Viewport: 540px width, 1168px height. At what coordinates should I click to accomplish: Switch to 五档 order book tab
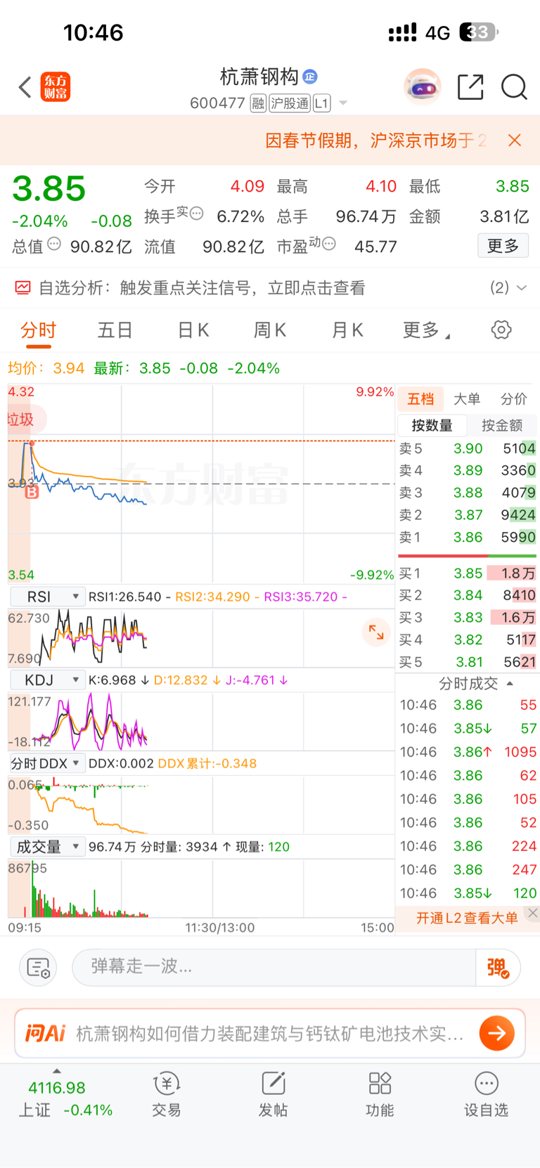[x=420, y=399]
